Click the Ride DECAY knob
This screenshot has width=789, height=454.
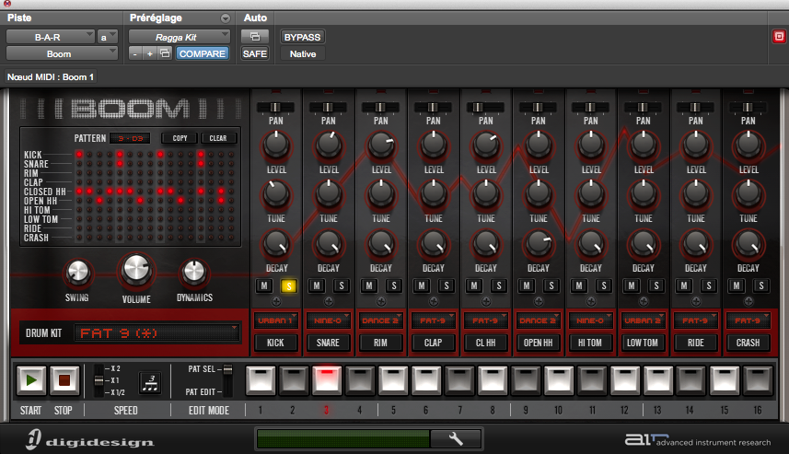click(x=696, y=244)
